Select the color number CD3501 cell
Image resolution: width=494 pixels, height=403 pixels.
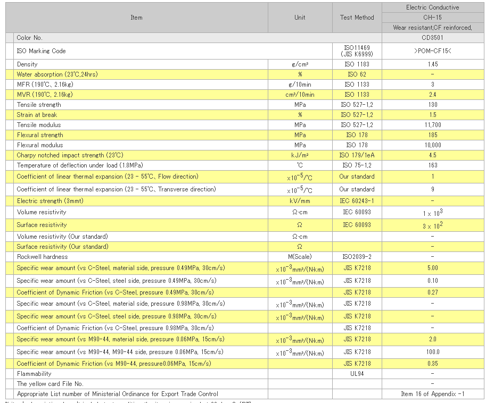click(432, 38)
